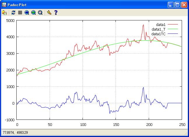The height and width of the screenshot is (137, 189).
Task: Maximize the Padoc Plot window
Action: 177,5
